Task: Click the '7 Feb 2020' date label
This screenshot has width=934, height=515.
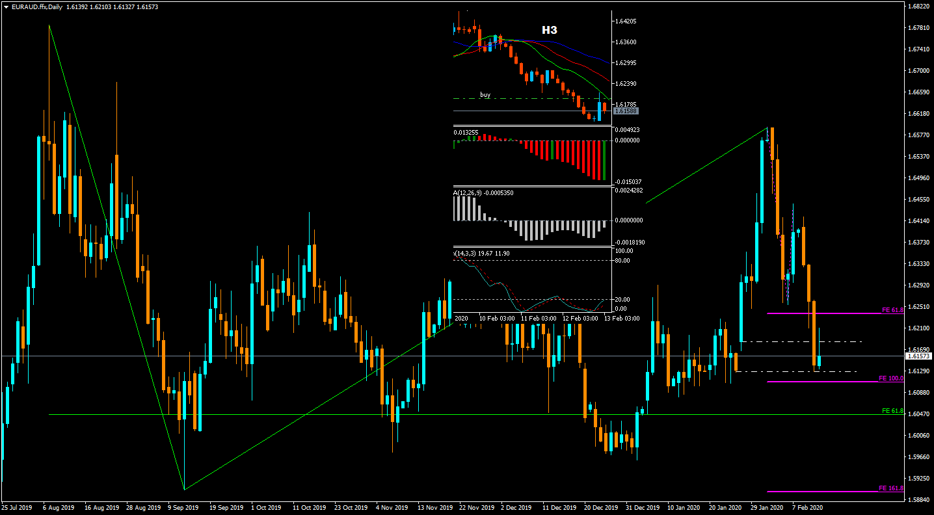Action: tap(808, 507)
